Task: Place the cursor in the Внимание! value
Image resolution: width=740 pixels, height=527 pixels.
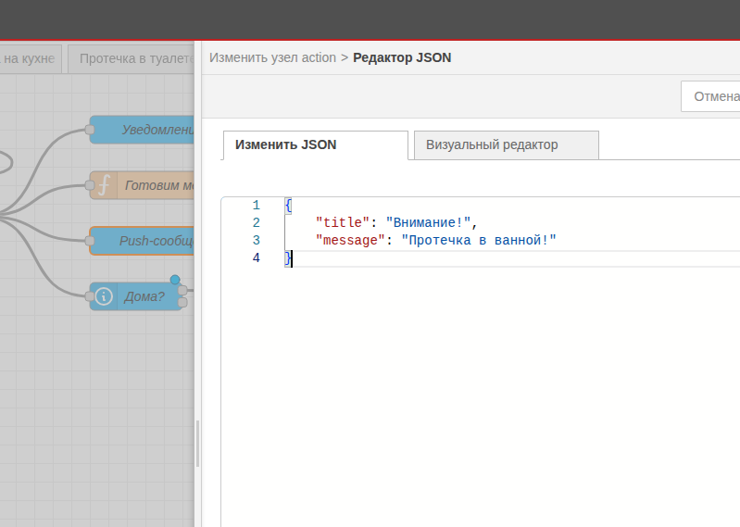Action: [428, 223]
